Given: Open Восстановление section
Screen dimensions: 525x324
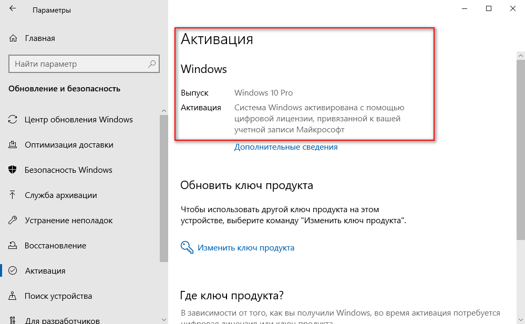Looking at the screenshot, I should 56,246.
